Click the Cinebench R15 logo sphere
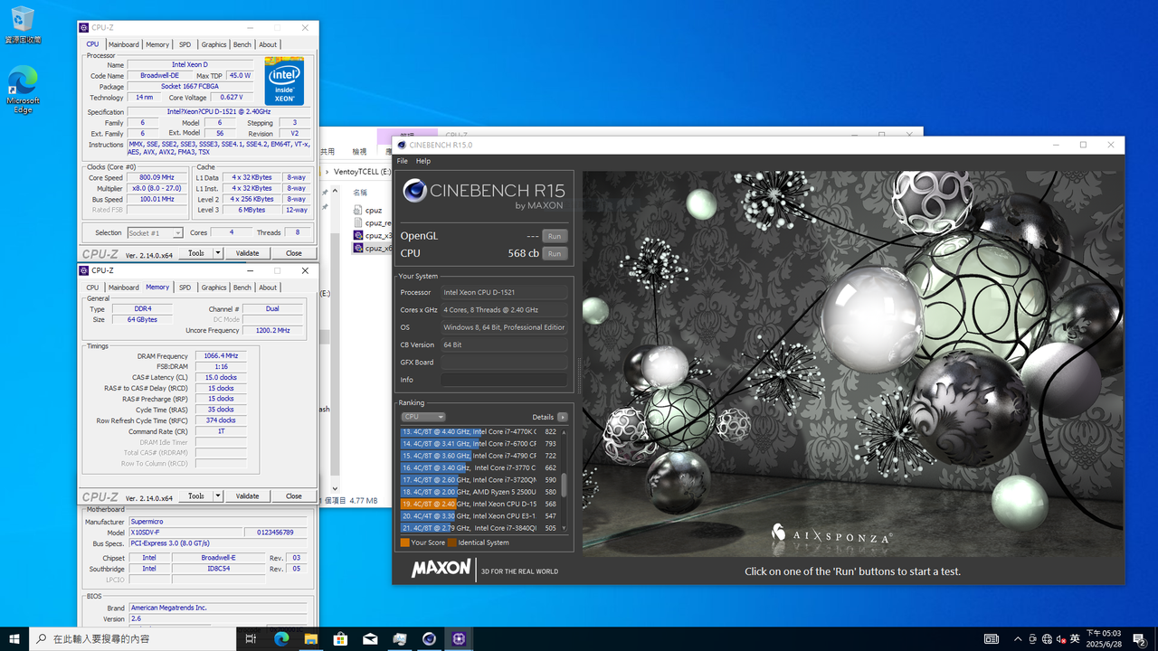1158x651 pixels. (x=415, y=190)
